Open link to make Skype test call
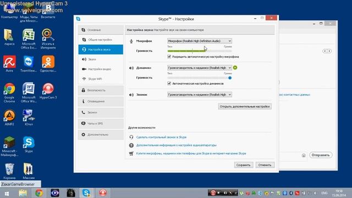The image size is (352, 198). pos(161,137)
